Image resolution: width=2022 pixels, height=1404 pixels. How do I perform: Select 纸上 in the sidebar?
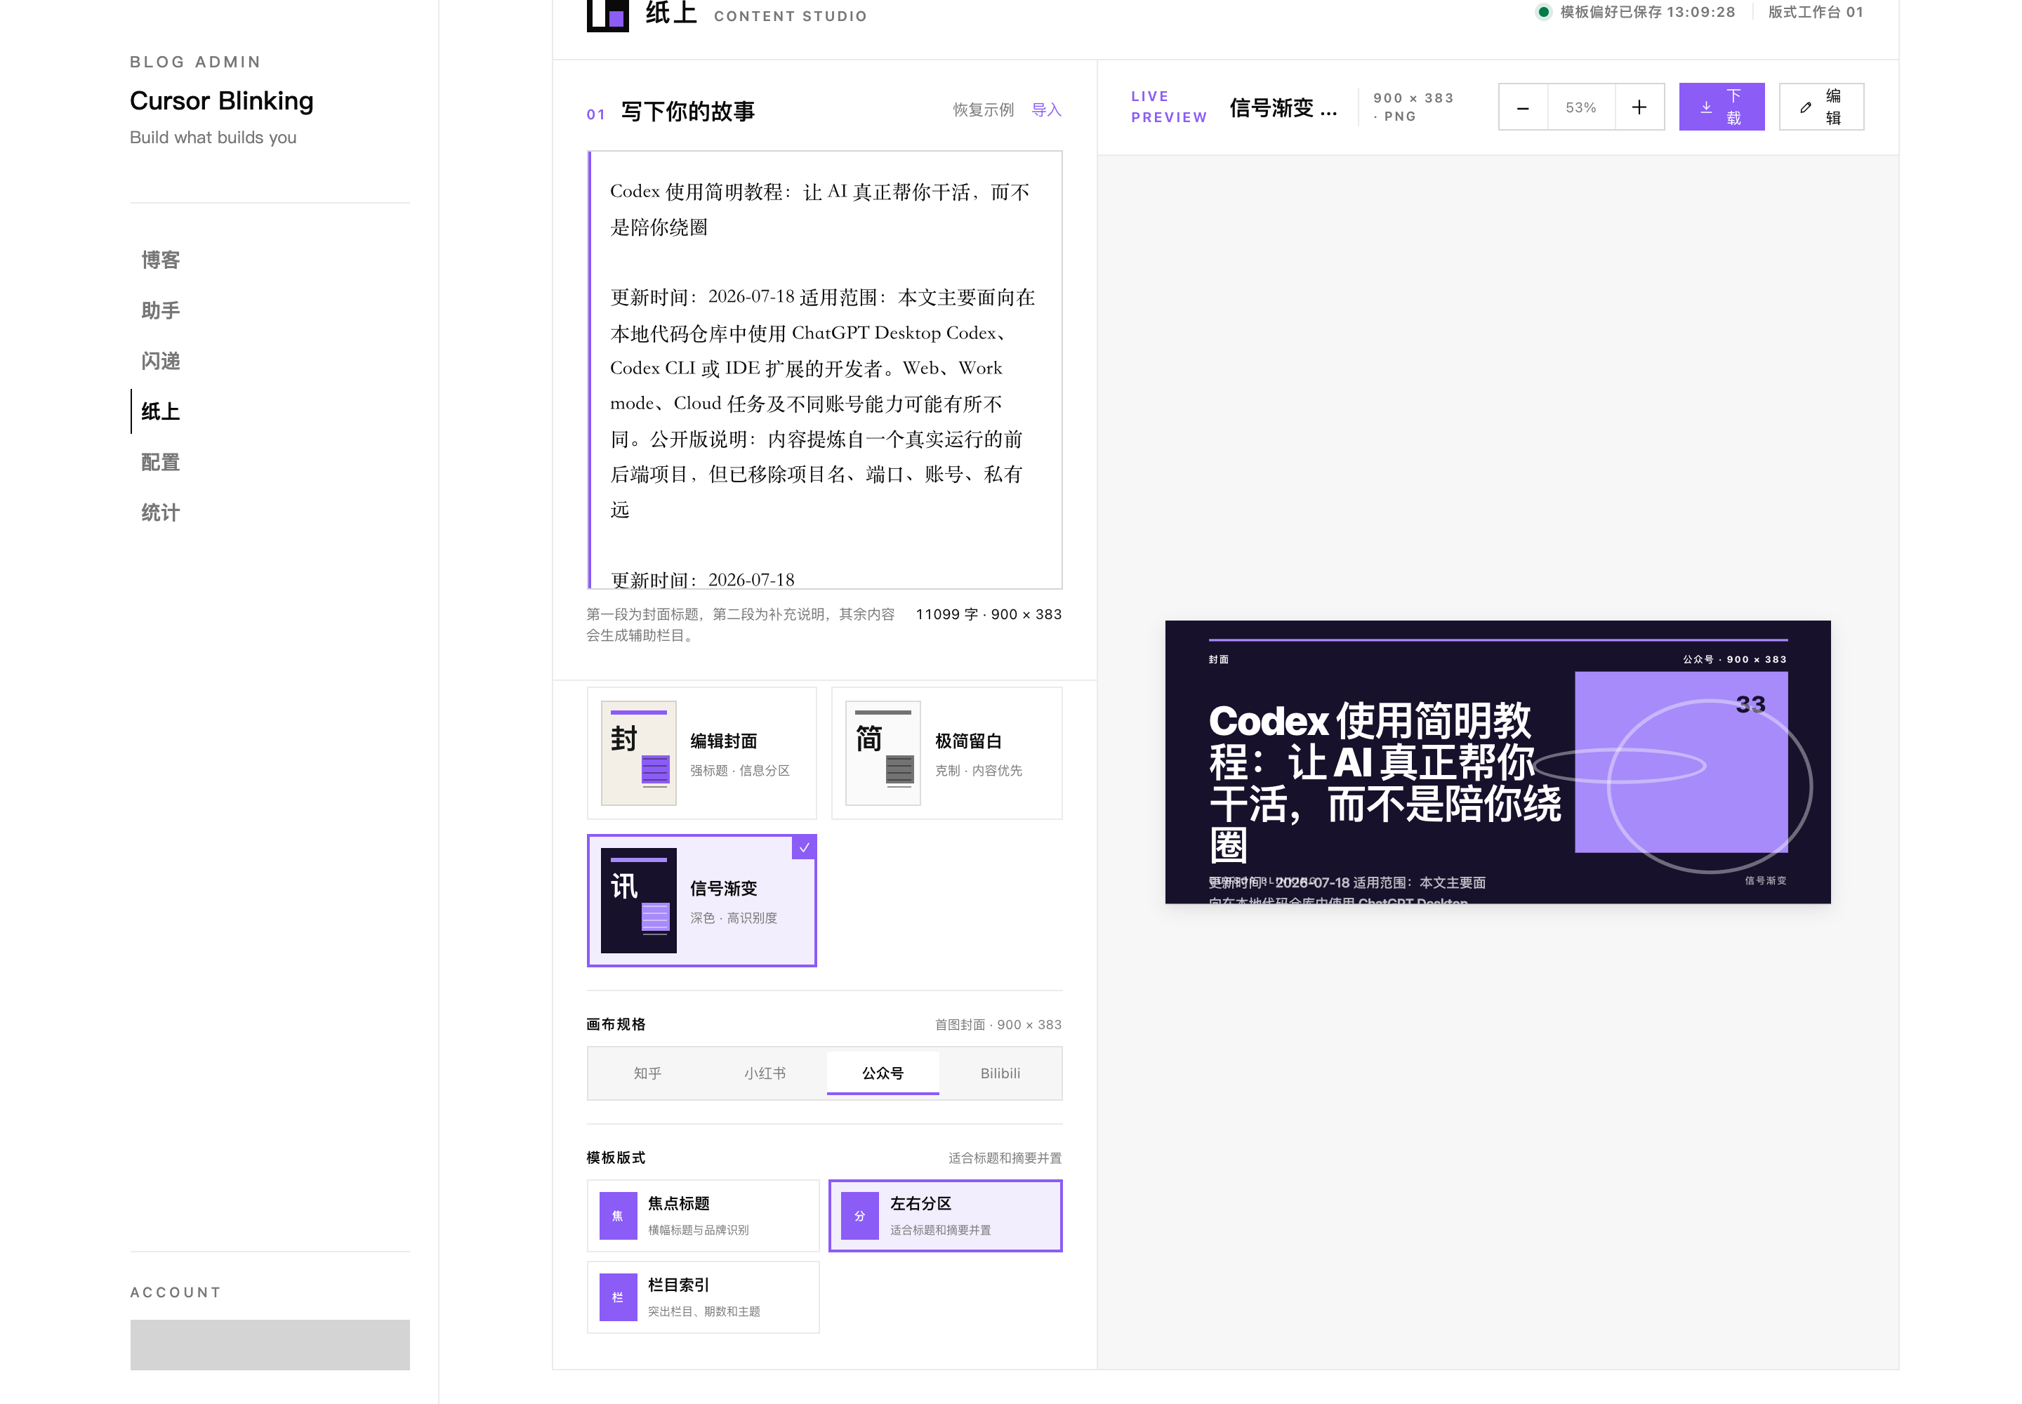point(161,411)
